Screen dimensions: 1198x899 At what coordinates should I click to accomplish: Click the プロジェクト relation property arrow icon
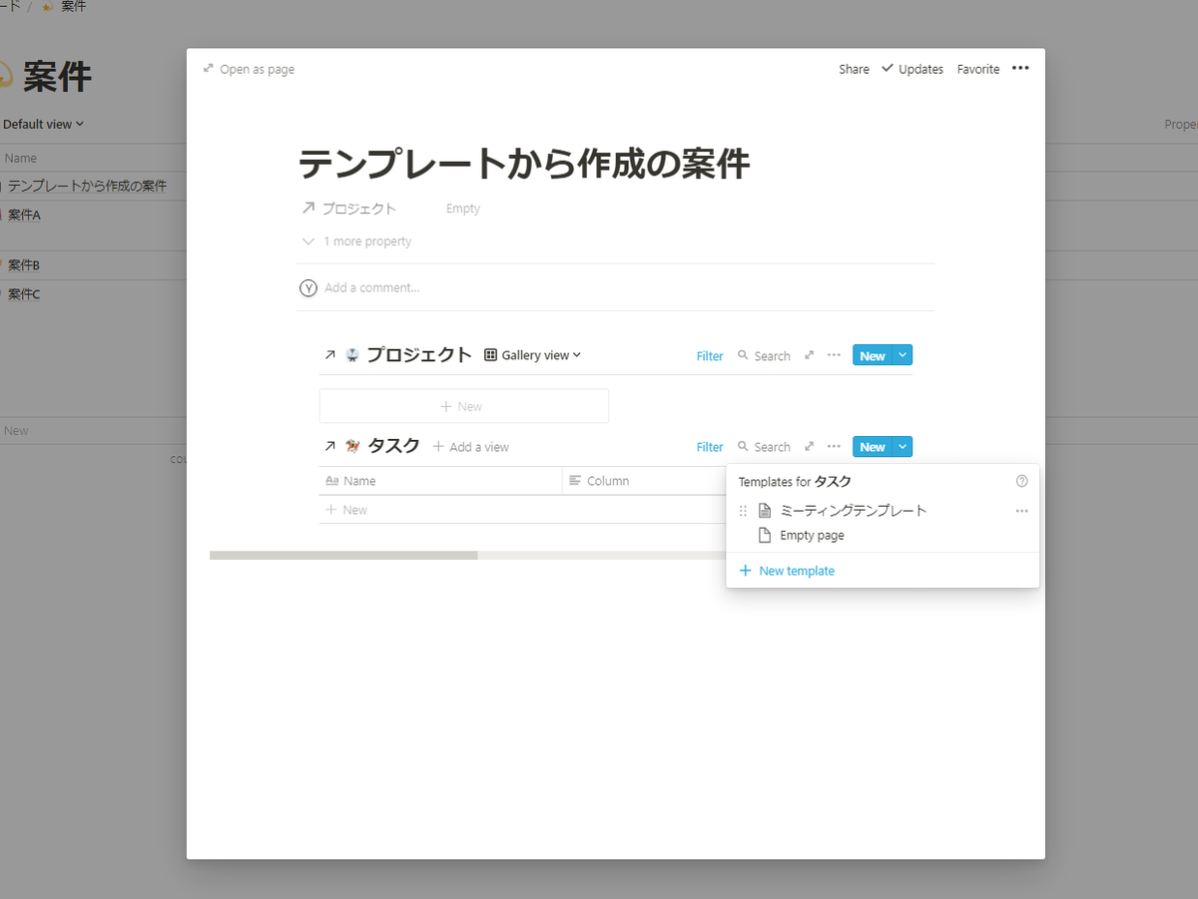pos(308,209)
